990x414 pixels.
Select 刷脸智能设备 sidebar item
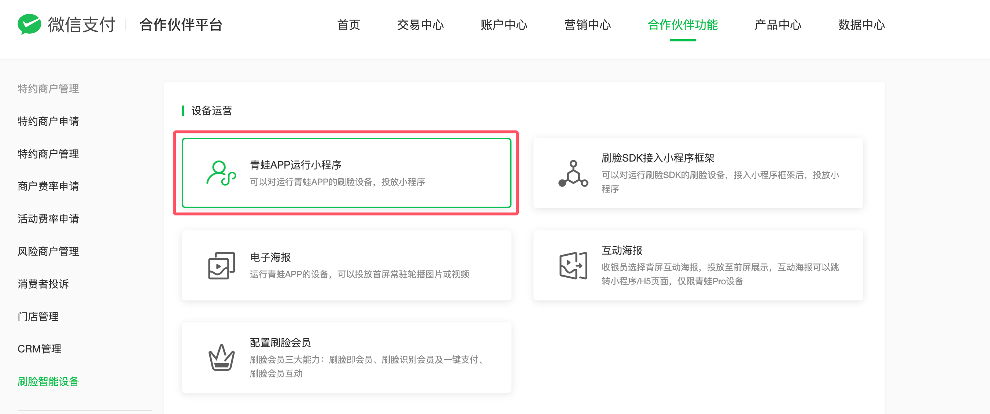[48, 382]
